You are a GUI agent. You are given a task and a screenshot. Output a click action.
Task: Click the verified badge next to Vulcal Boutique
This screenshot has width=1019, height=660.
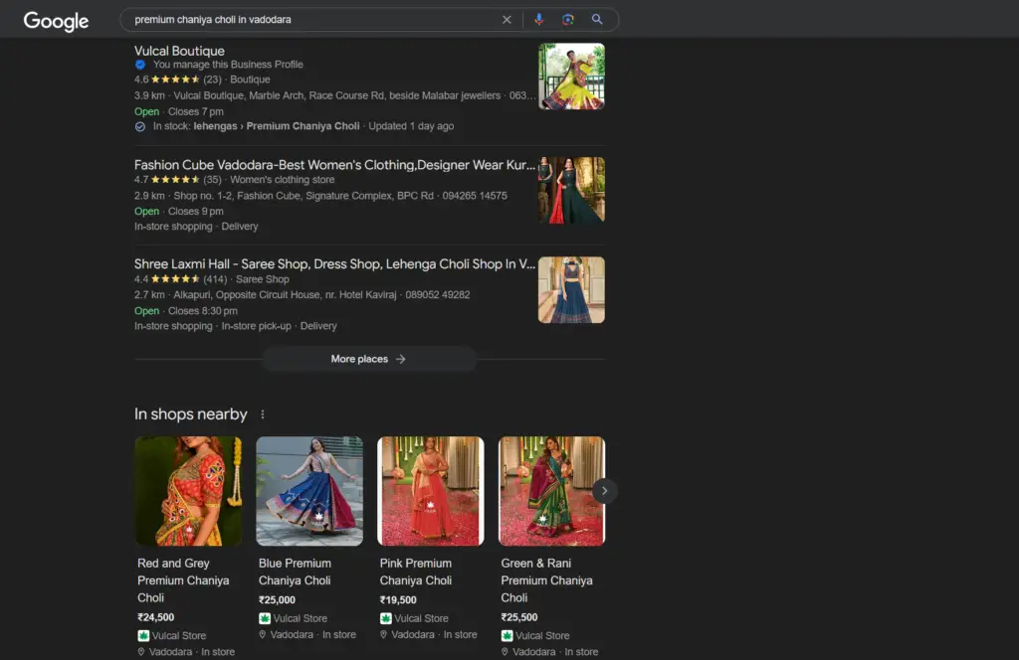coord(140,64)
